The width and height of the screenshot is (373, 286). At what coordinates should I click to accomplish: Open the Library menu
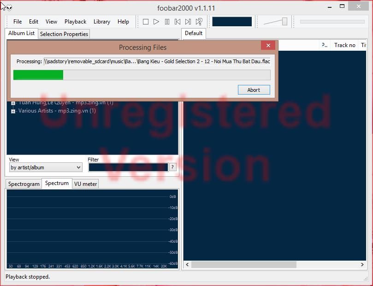coord(102,22)
